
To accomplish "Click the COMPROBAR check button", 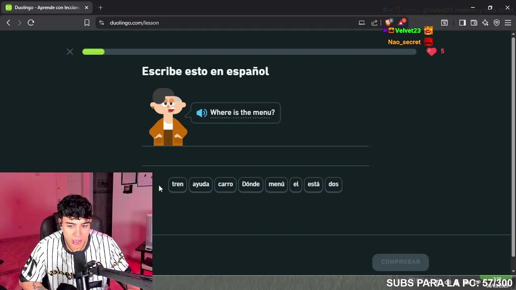I will point(401,262).
